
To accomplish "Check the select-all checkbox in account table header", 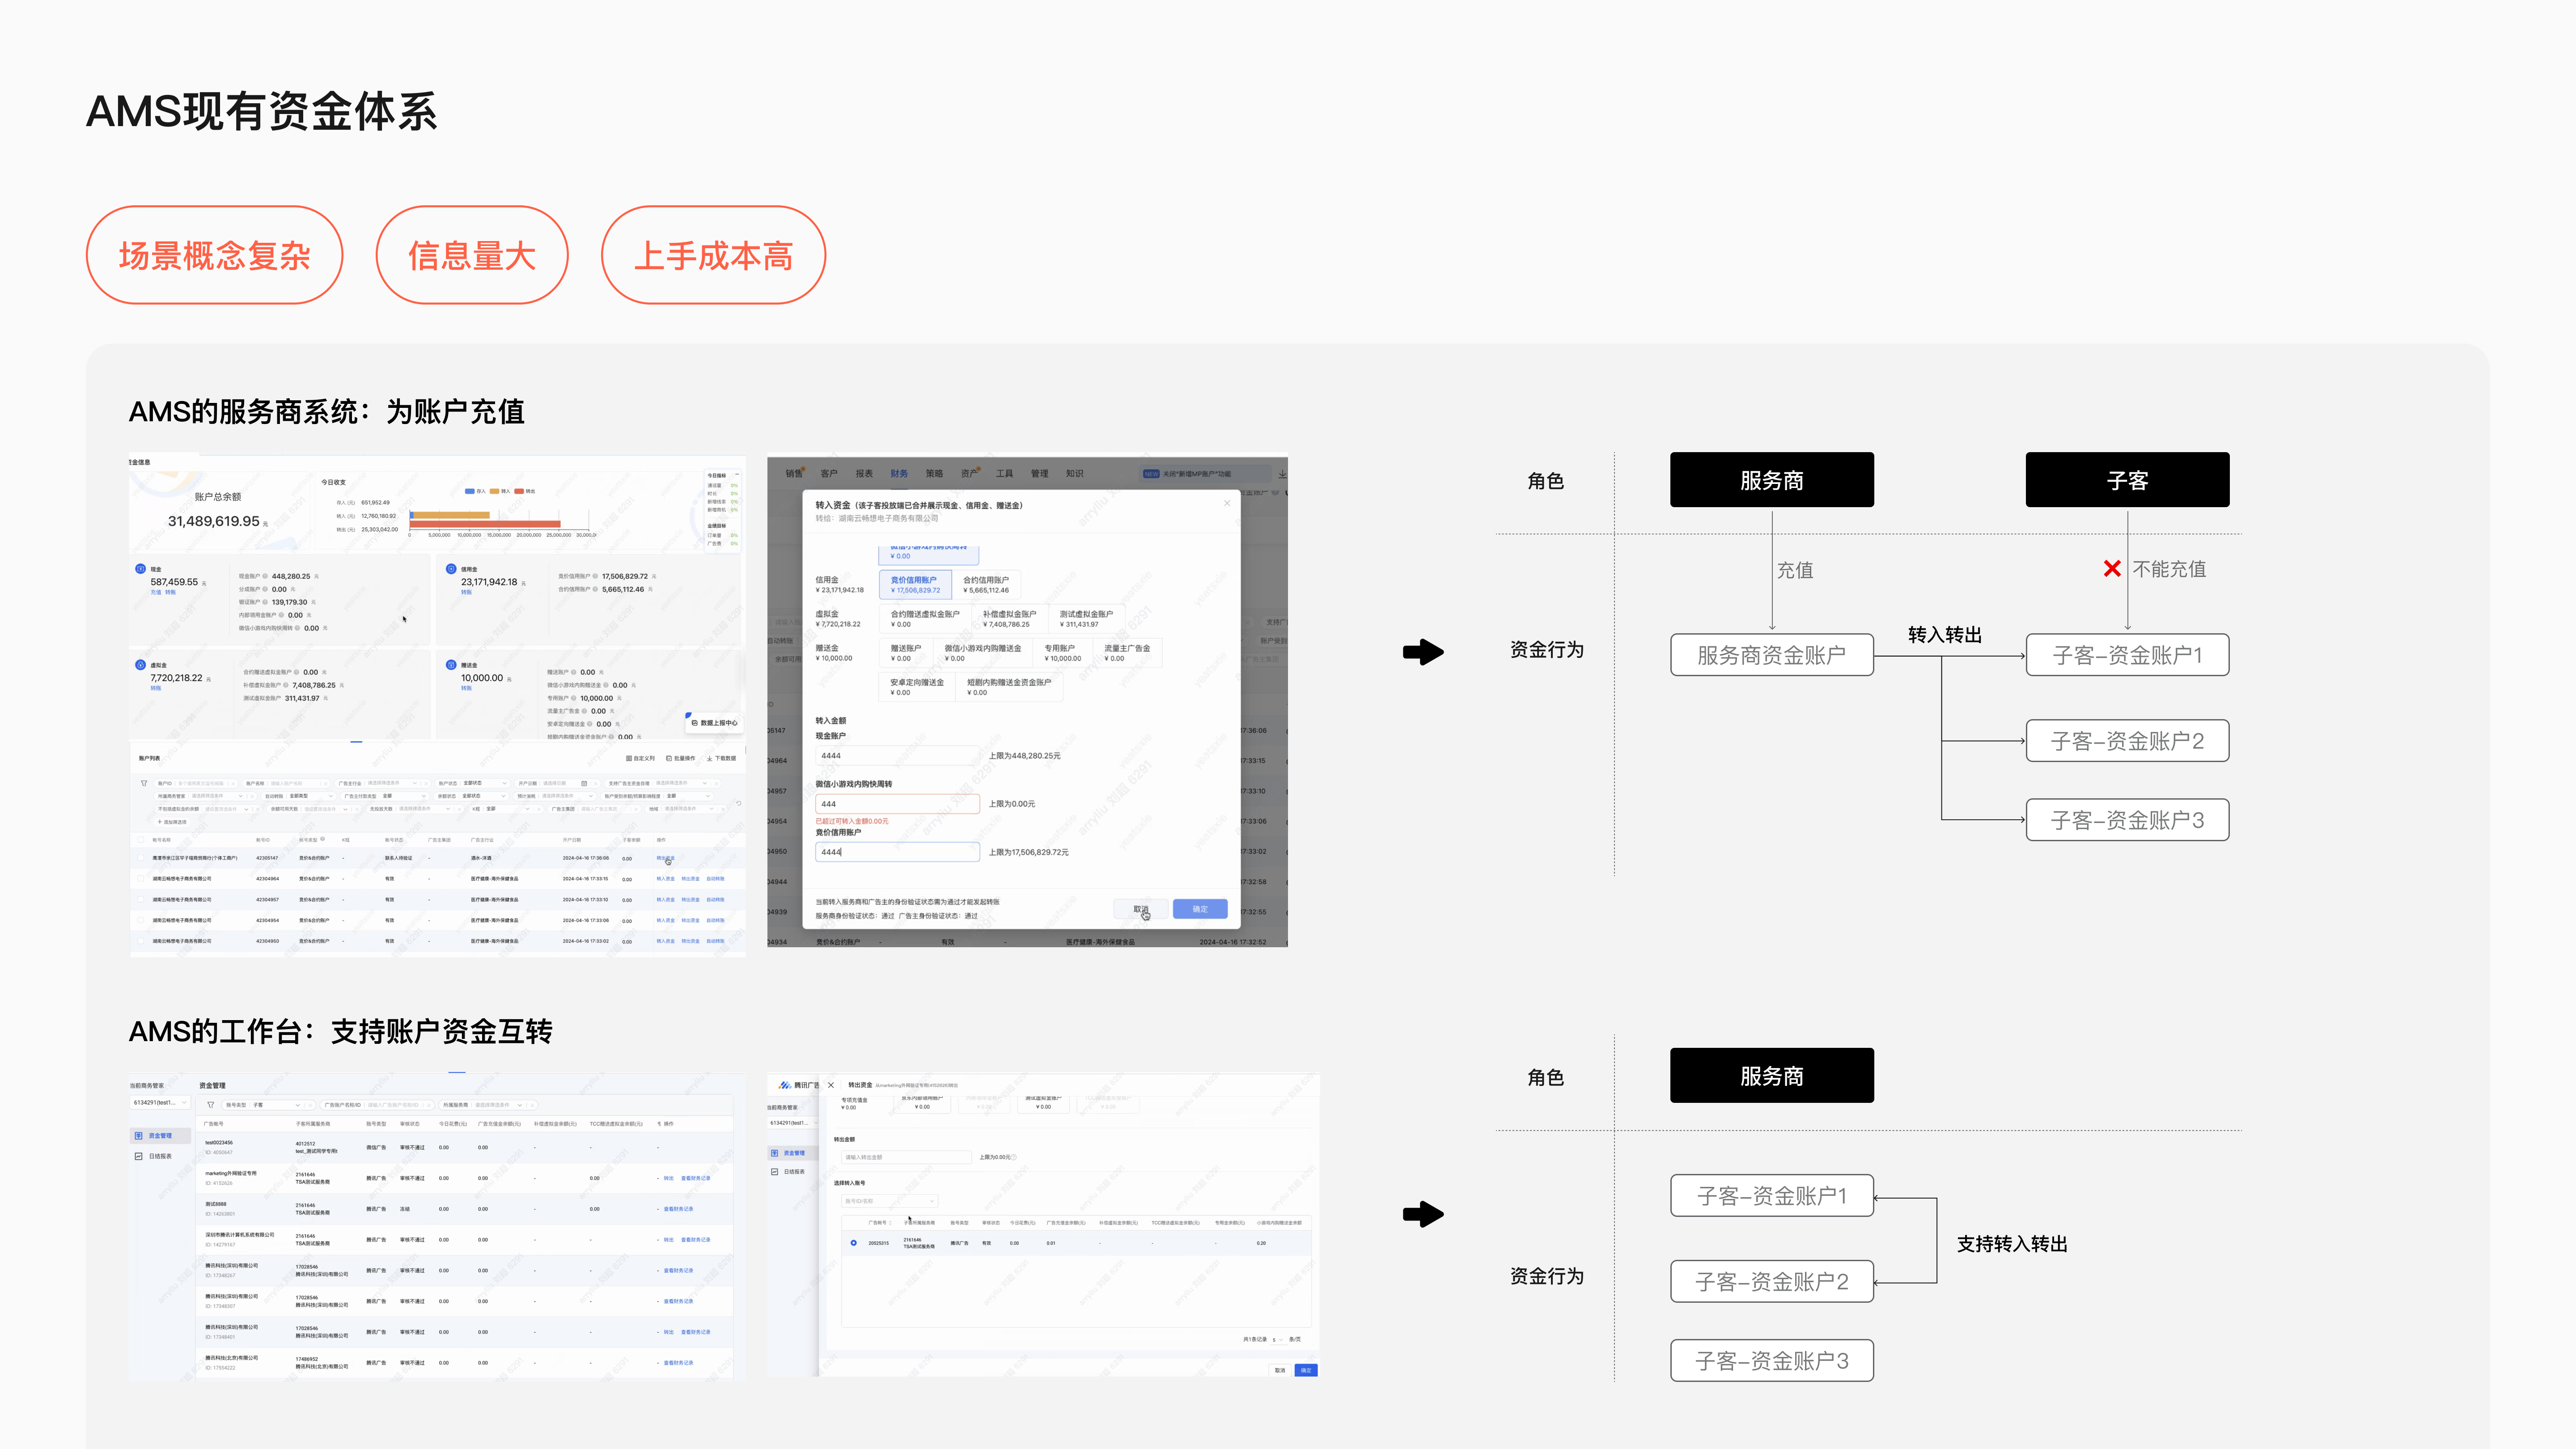I will point(140,840).
